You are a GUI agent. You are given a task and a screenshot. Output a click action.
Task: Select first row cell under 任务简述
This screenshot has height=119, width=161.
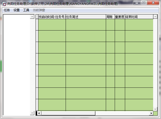(86, 25)
